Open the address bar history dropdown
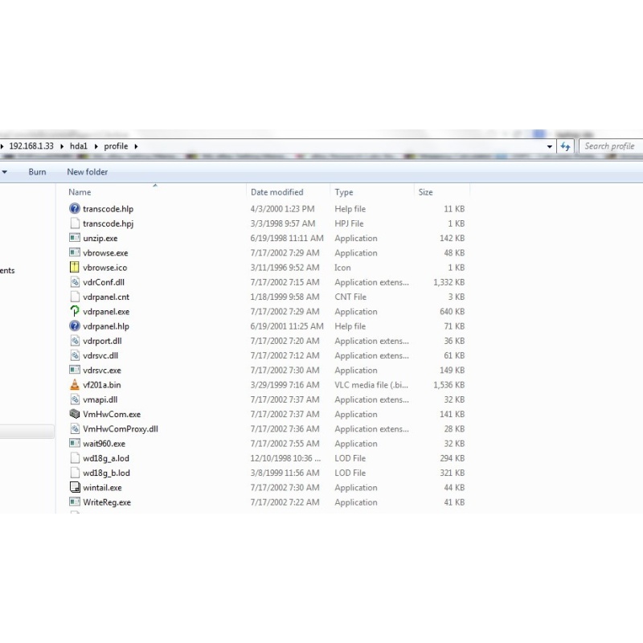 tap(550, 146)
